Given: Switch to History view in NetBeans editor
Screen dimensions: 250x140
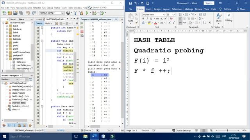Looking at the screenshot, I should click(x=48, y=23).
